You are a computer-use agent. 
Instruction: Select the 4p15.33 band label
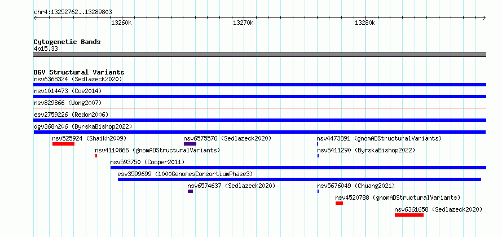click(x=46, y=49)
